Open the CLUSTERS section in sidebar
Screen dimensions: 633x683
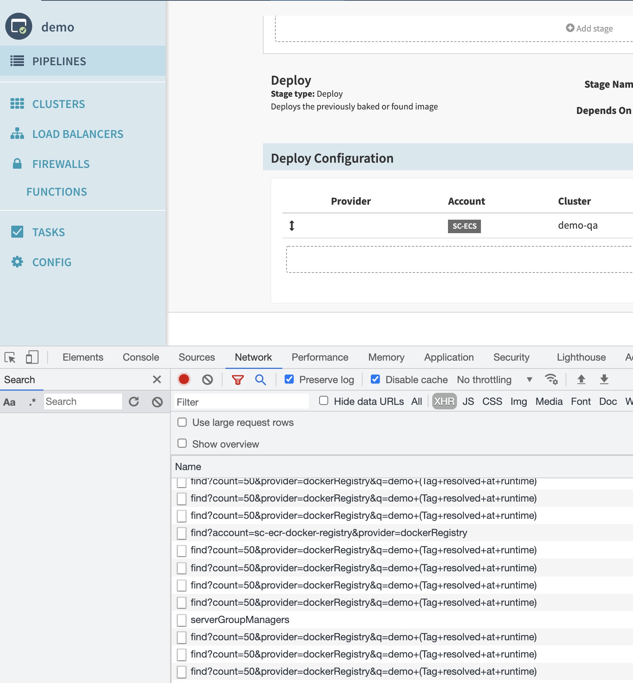[58, 104]
